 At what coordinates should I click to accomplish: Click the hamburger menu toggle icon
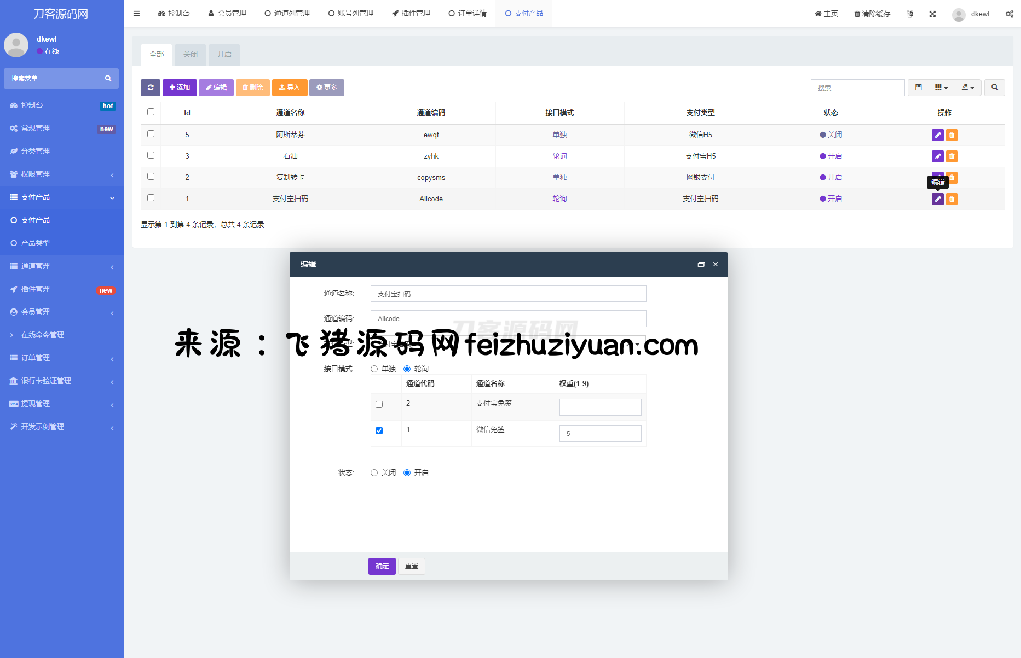tap(137, 14)
